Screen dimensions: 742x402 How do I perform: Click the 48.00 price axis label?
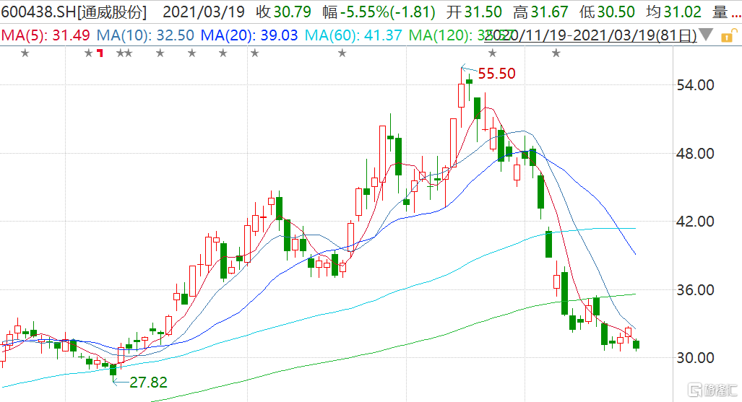pos(695,153)
